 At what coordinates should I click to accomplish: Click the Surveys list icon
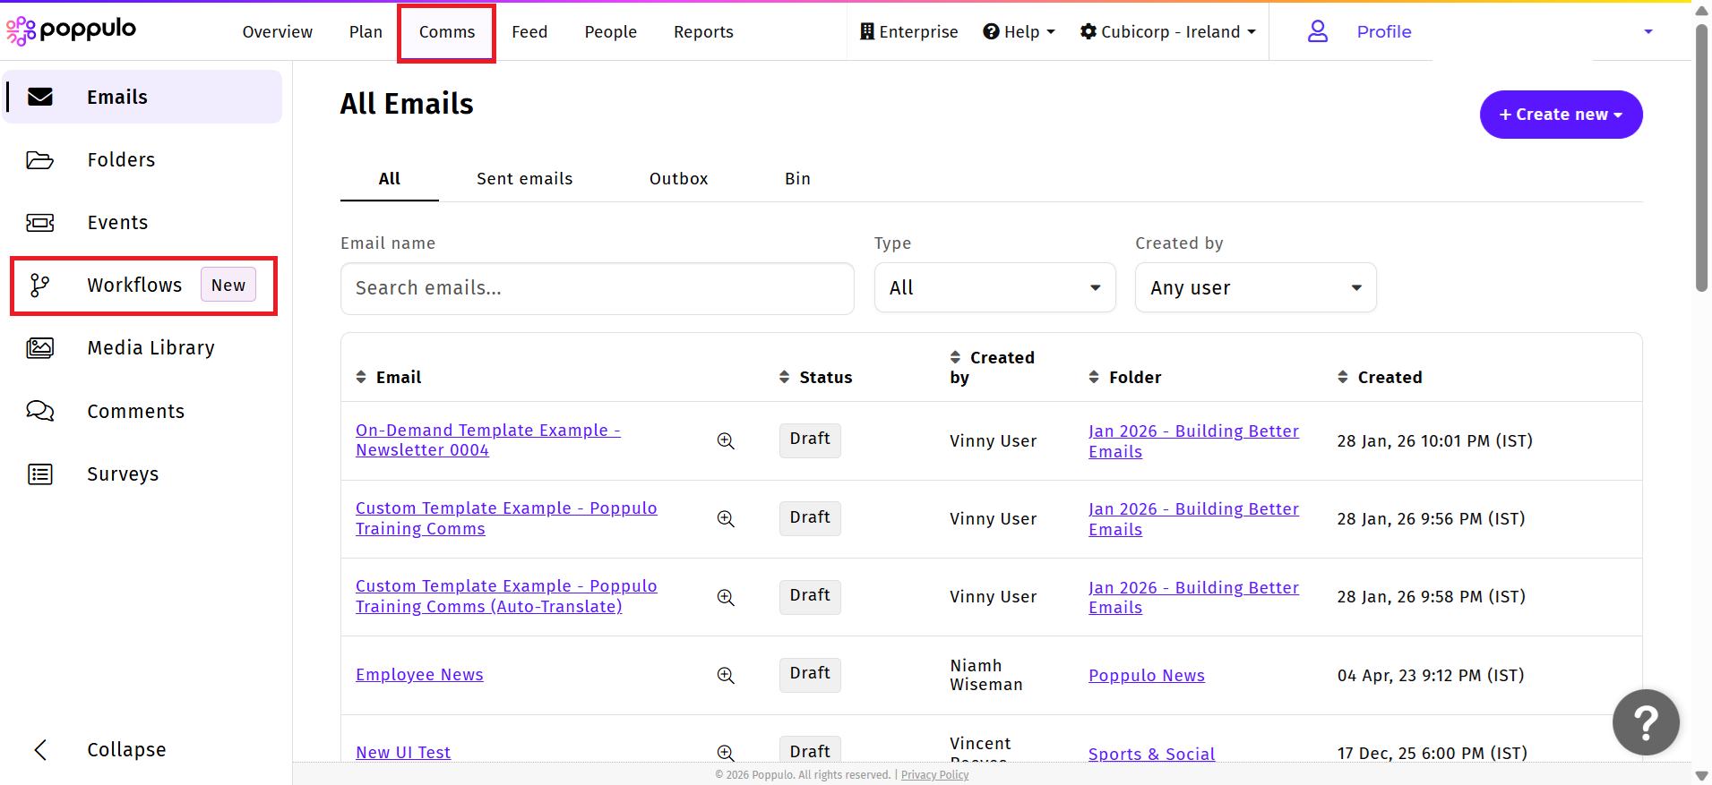pos(39,474)
